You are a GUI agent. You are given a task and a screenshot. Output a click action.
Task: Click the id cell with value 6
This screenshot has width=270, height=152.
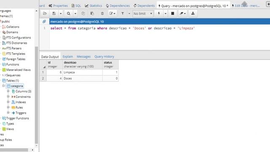(x=54, y=72)
